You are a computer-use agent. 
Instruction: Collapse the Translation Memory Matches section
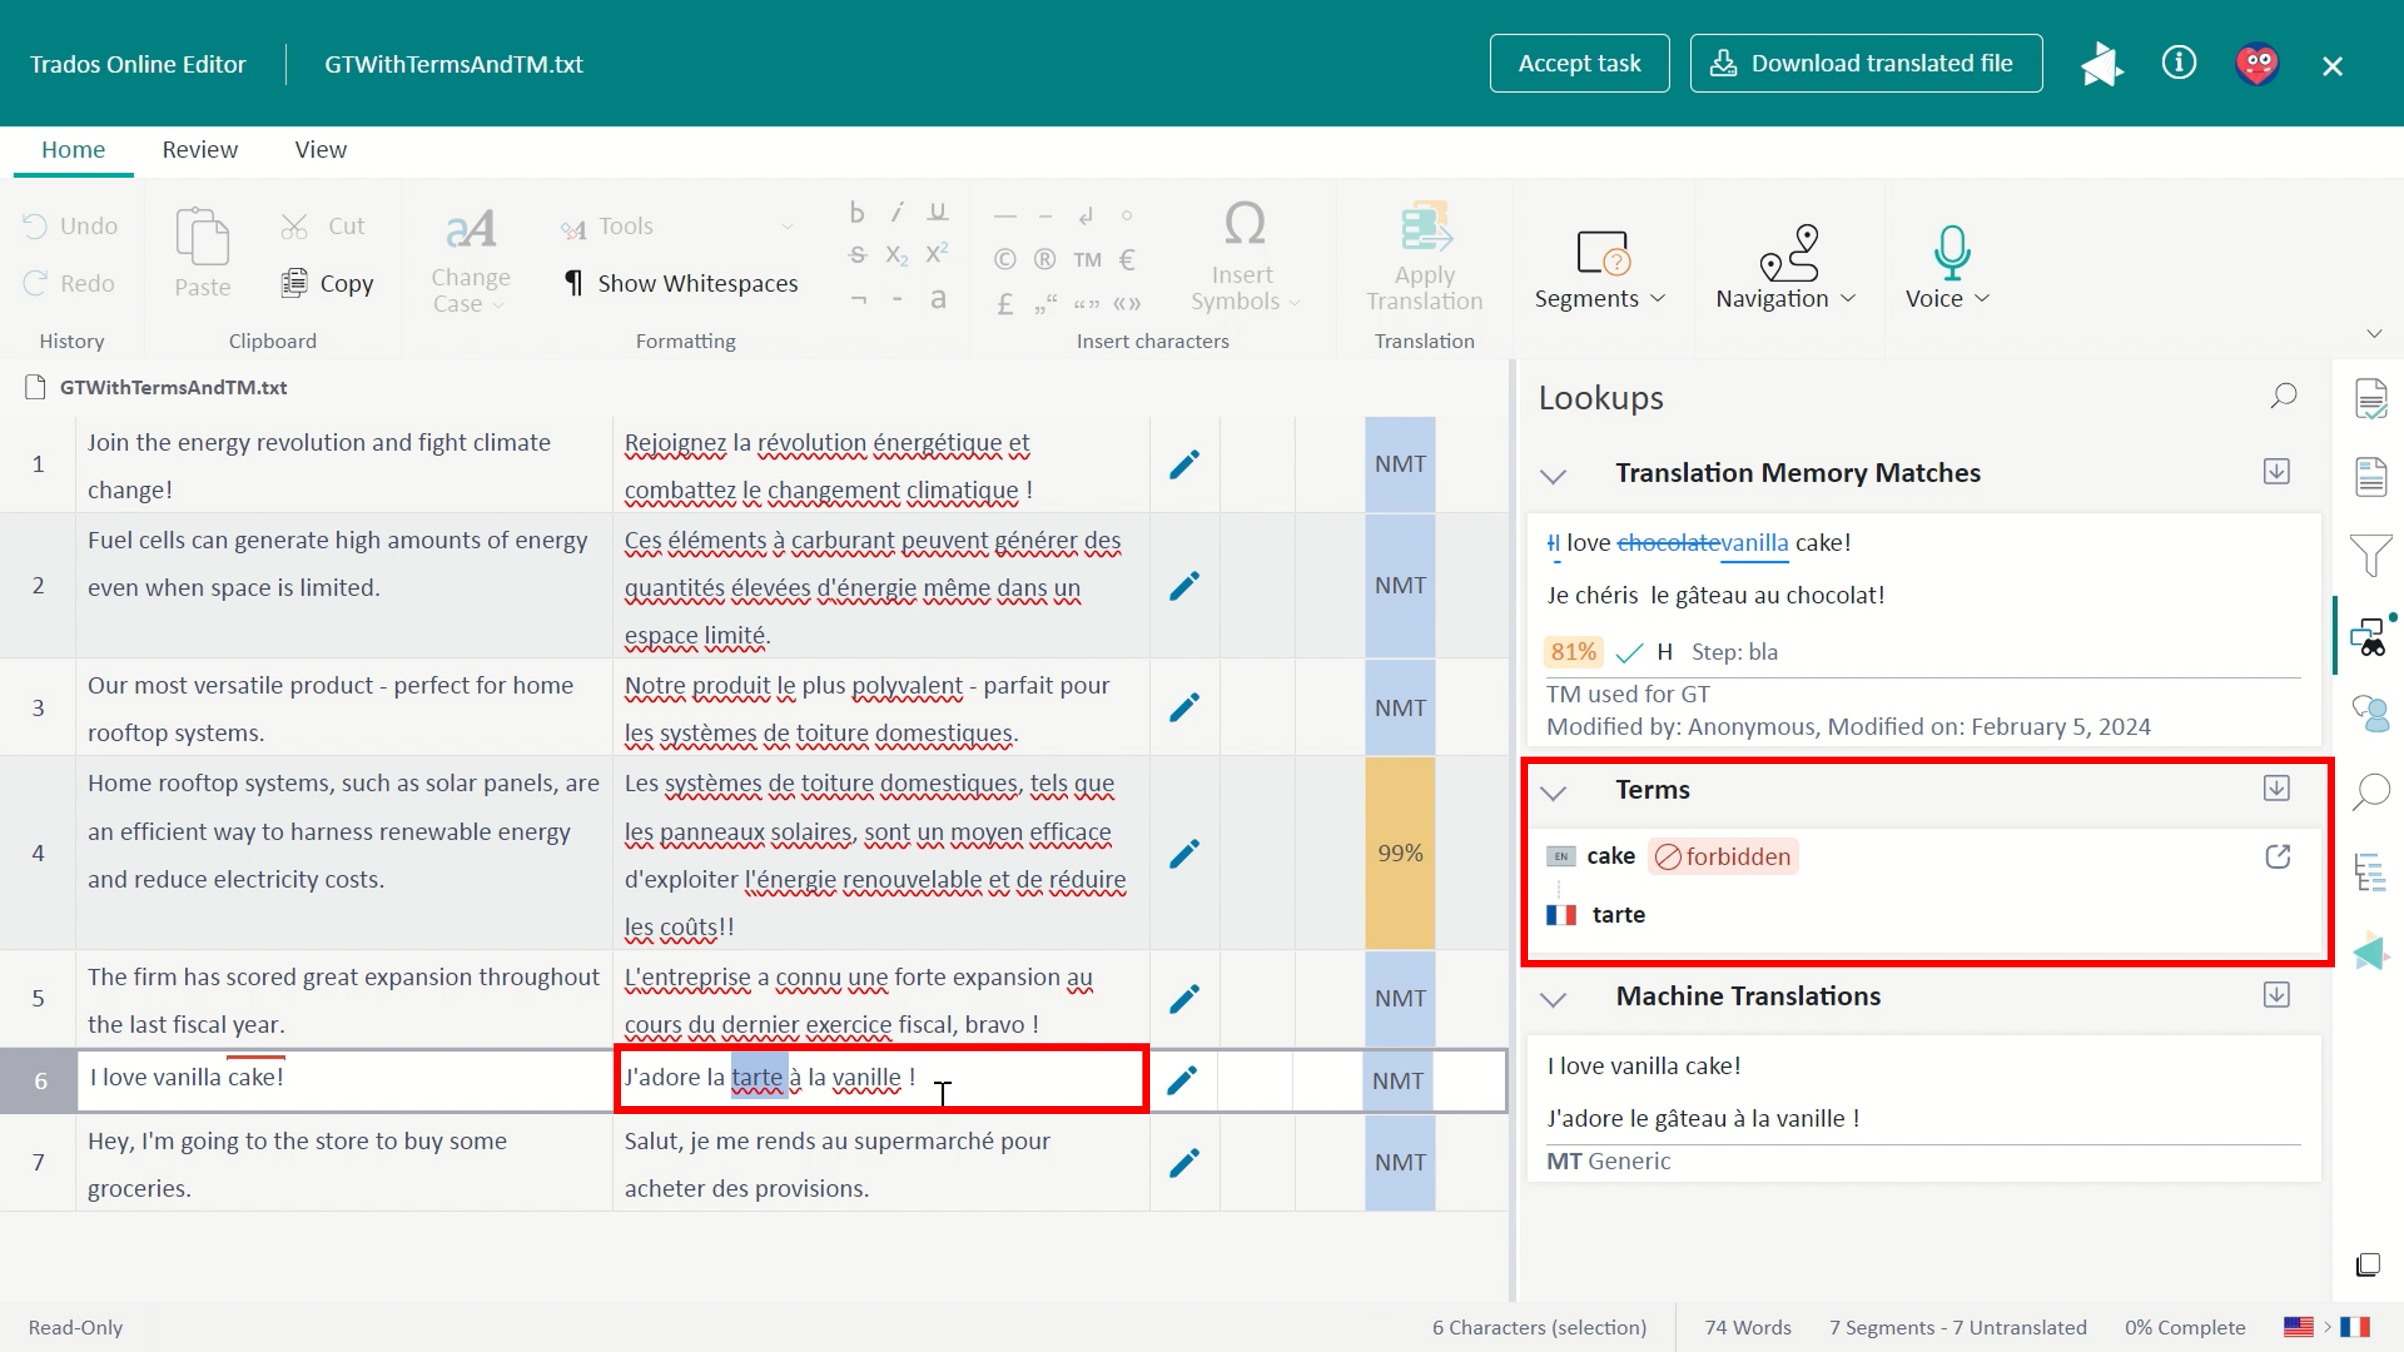coord(1553,475)
